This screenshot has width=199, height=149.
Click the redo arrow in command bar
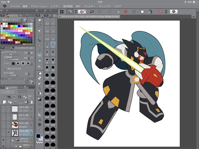click(x=100, y=12)
